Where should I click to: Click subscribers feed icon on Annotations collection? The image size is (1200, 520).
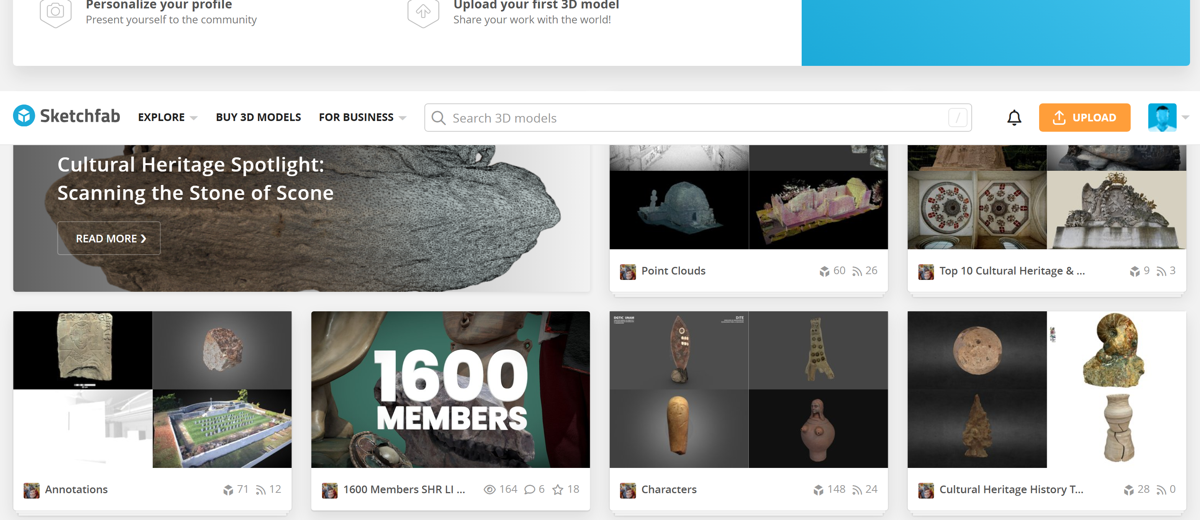pos(261,490)
